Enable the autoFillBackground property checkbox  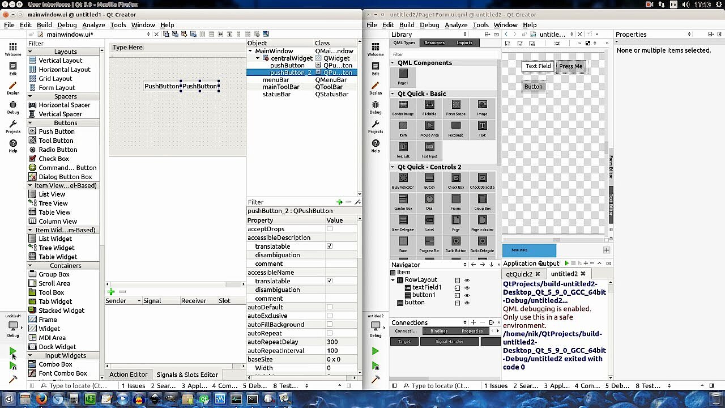coord(329,325)
